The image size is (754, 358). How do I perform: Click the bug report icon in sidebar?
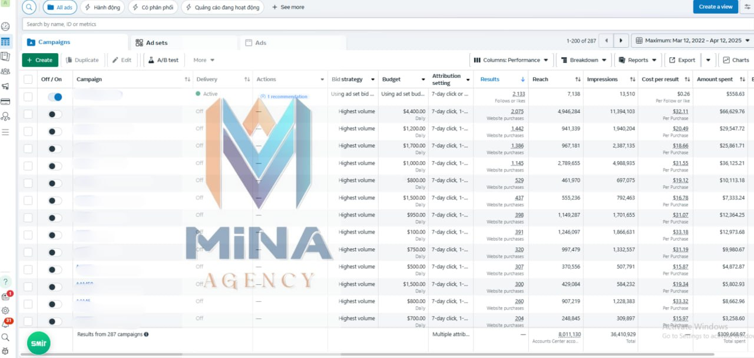pyautogui.click(x=5, y=351)
